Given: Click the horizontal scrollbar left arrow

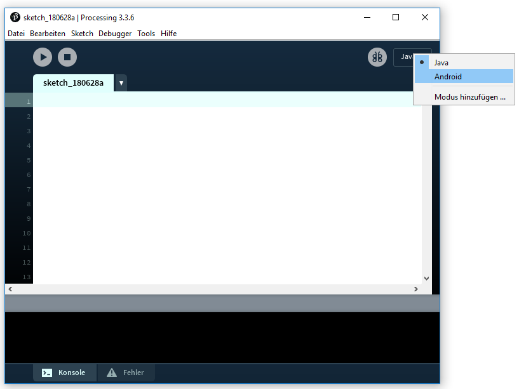Looking at the screenshot, I should click(x=11, y=289).
